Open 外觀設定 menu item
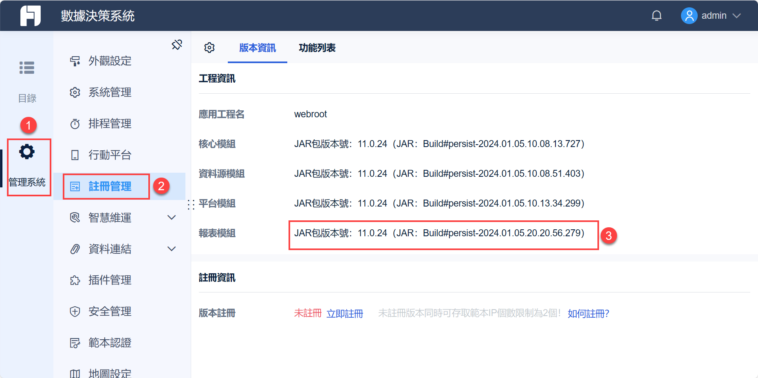Viewport: 758px width, 378px height. click(119, 61)
